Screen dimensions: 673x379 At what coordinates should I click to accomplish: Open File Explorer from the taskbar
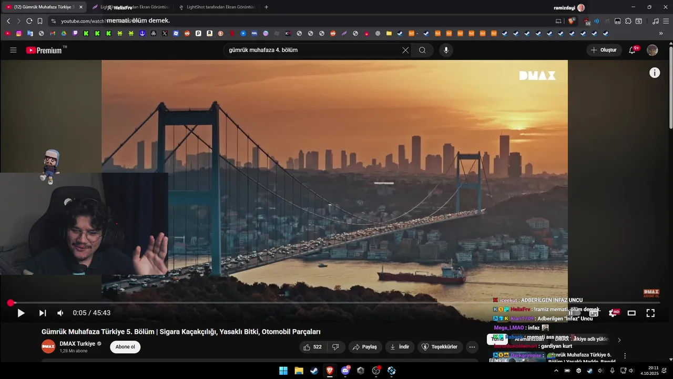tap(299, 371)
